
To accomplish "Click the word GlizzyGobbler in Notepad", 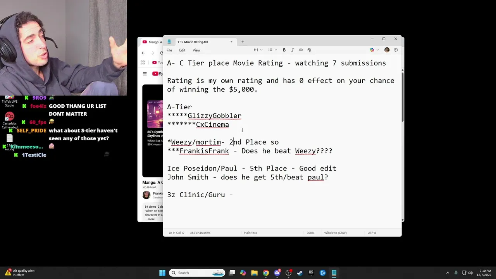I will [214, 116].
